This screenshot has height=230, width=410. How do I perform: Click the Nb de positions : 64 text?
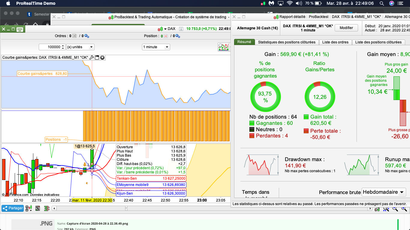273,117
